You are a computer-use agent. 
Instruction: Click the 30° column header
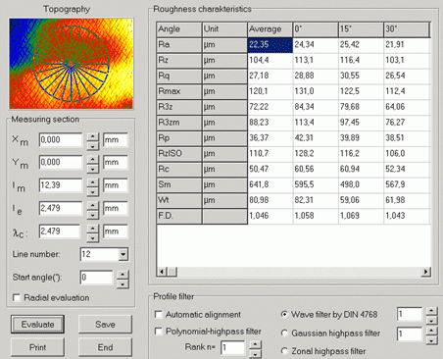click(407, 29)
